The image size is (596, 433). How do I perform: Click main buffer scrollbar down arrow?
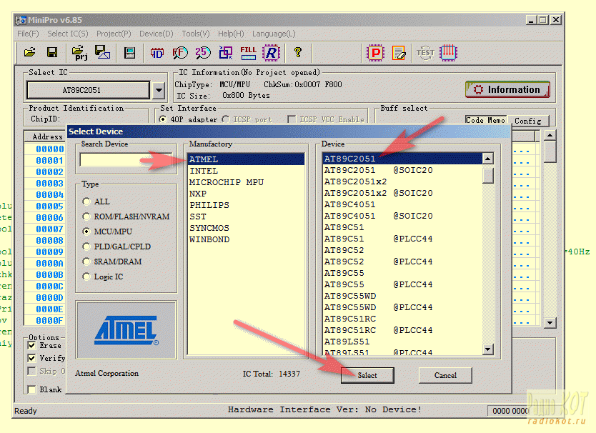pyautogui.click(x=550, y=323)
